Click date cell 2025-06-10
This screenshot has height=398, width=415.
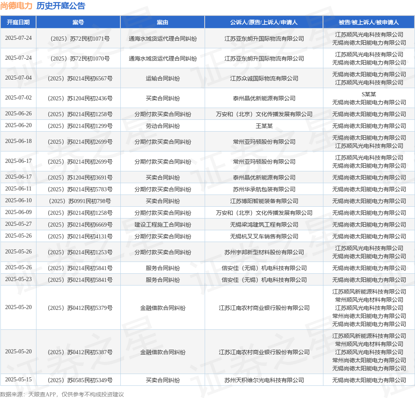point(18,201)
